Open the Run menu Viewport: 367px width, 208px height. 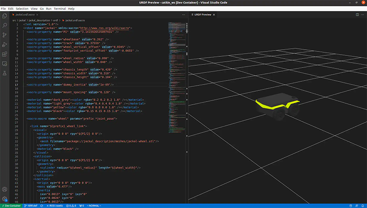[49, 8]
